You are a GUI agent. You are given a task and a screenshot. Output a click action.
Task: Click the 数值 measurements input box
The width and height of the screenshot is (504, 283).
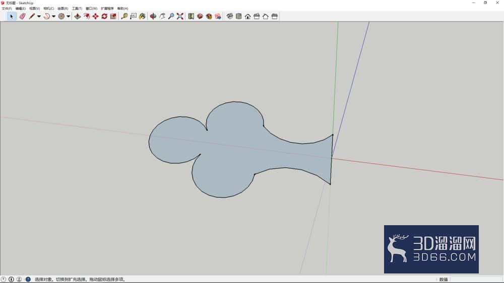pos(476,279)
